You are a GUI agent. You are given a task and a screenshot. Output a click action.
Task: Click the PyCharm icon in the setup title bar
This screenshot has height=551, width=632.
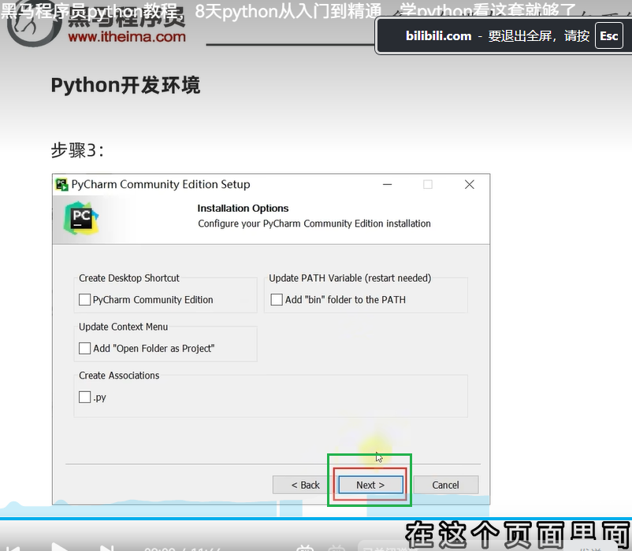[61, 185]
